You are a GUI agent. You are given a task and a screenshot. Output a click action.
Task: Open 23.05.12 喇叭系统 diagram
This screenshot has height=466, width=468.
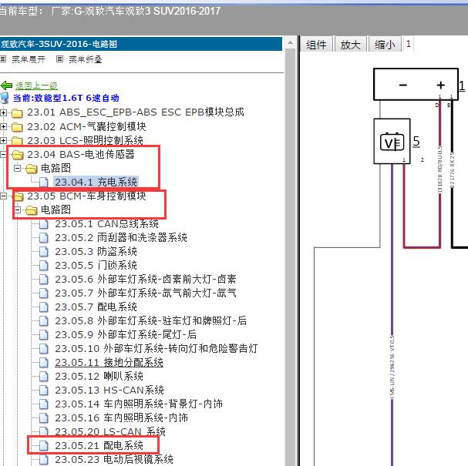click(x=99, y=376)
